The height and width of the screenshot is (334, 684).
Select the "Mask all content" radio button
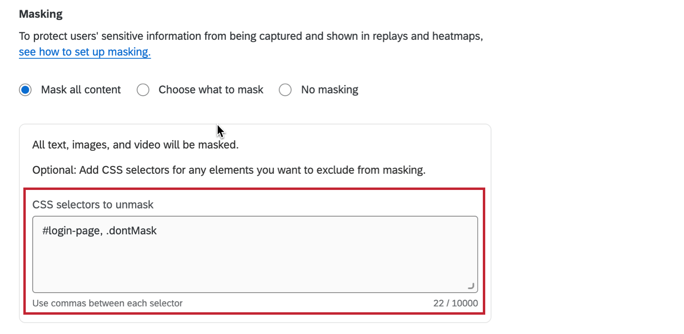coord(25,90)
